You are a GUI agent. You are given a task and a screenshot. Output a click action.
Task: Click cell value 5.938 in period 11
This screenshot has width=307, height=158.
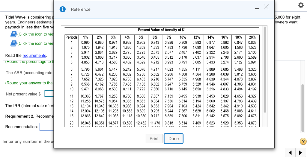point(197,96)
